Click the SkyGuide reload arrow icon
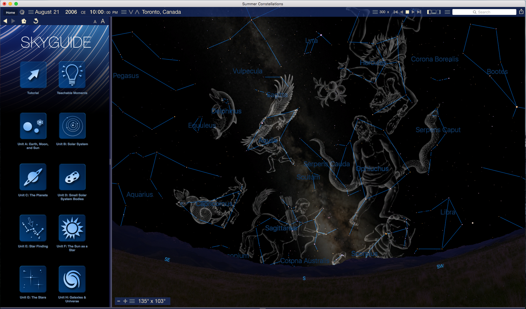526x309 pixels. 36,21
